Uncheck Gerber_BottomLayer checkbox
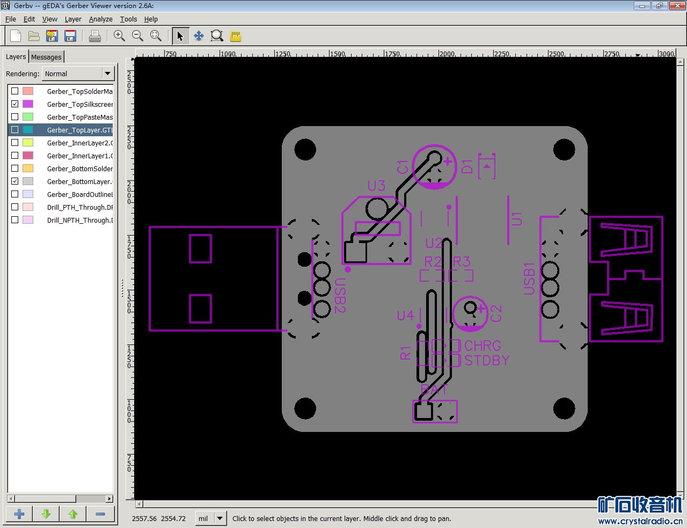 point(15,181)
